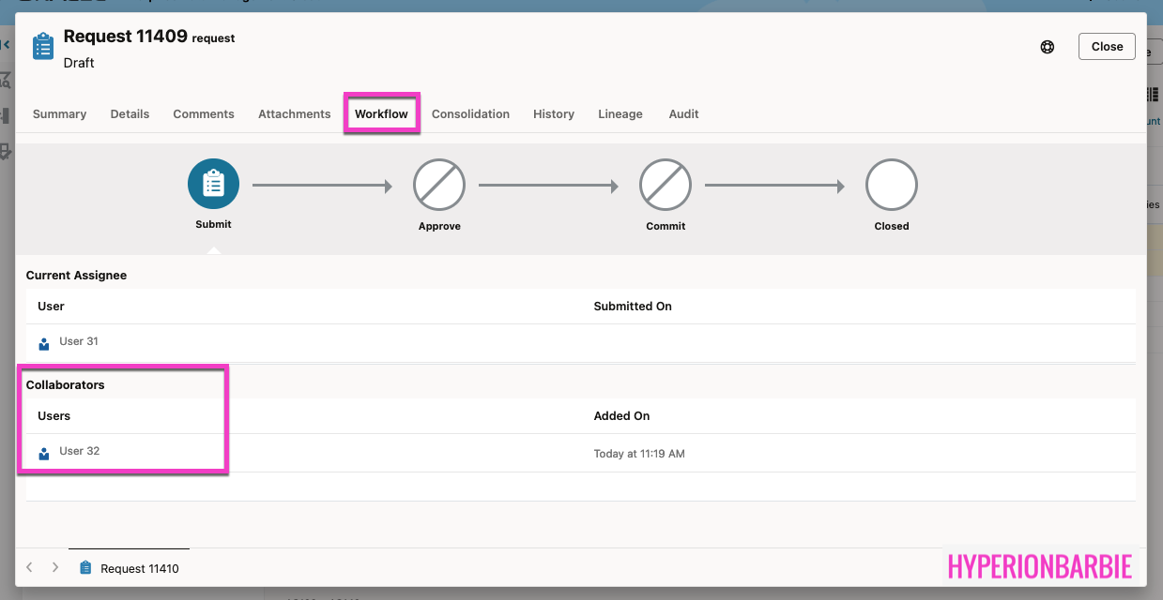This screenshot has width=1163, height=600.
Task: Open the History tab
Action: [554, 114]
